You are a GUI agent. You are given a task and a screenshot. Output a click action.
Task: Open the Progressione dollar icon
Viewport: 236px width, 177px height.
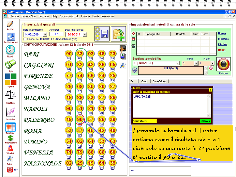pos(10,138)
